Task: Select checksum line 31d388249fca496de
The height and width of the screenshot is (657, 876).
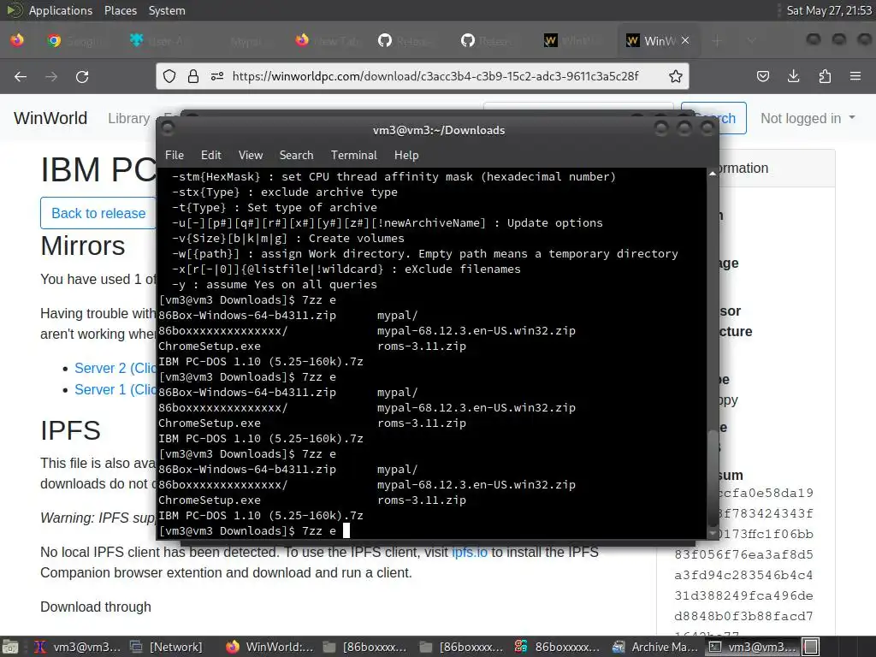Action: point(743,596)
